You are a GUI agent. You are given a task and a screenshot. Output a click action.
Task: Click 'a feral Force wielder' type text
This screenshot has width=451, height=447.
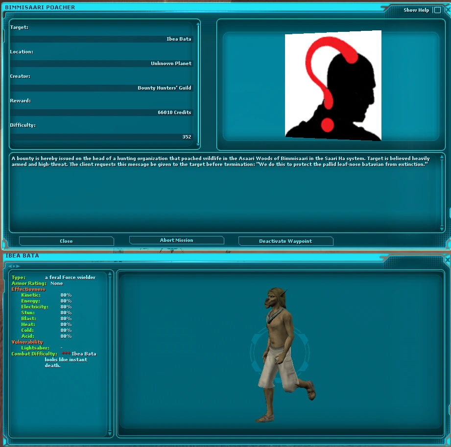point(70,277)
